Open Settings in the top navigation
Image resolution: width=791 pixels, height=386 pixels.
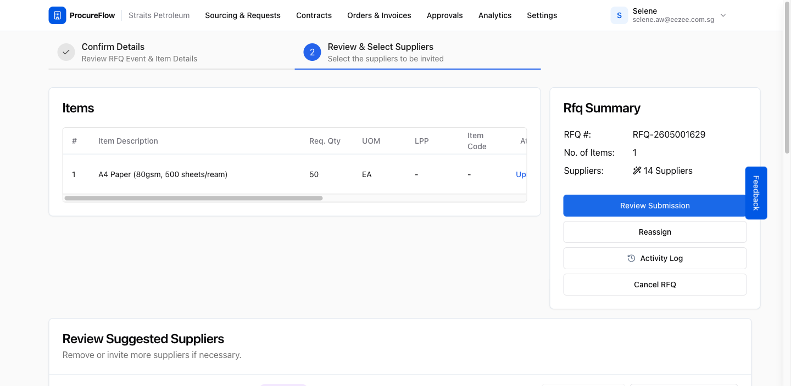click(542, 15)
